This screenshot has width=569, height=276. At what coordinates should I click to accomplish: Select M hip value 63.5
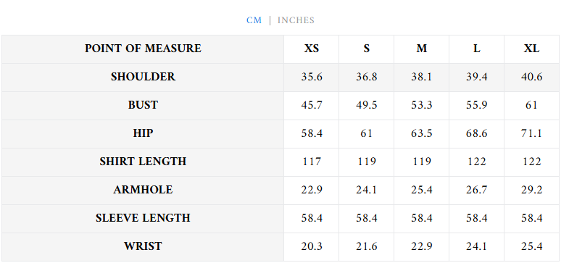tap(422, 133)
